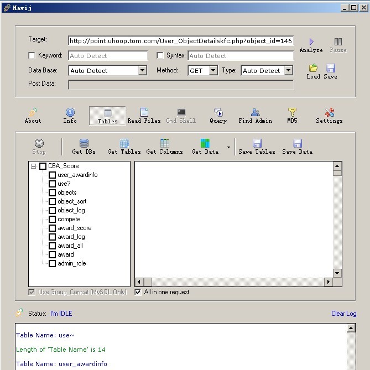Check the object_sort table checkbox
The width and height of the screenshot is (370, 370).
coord(52,201)
